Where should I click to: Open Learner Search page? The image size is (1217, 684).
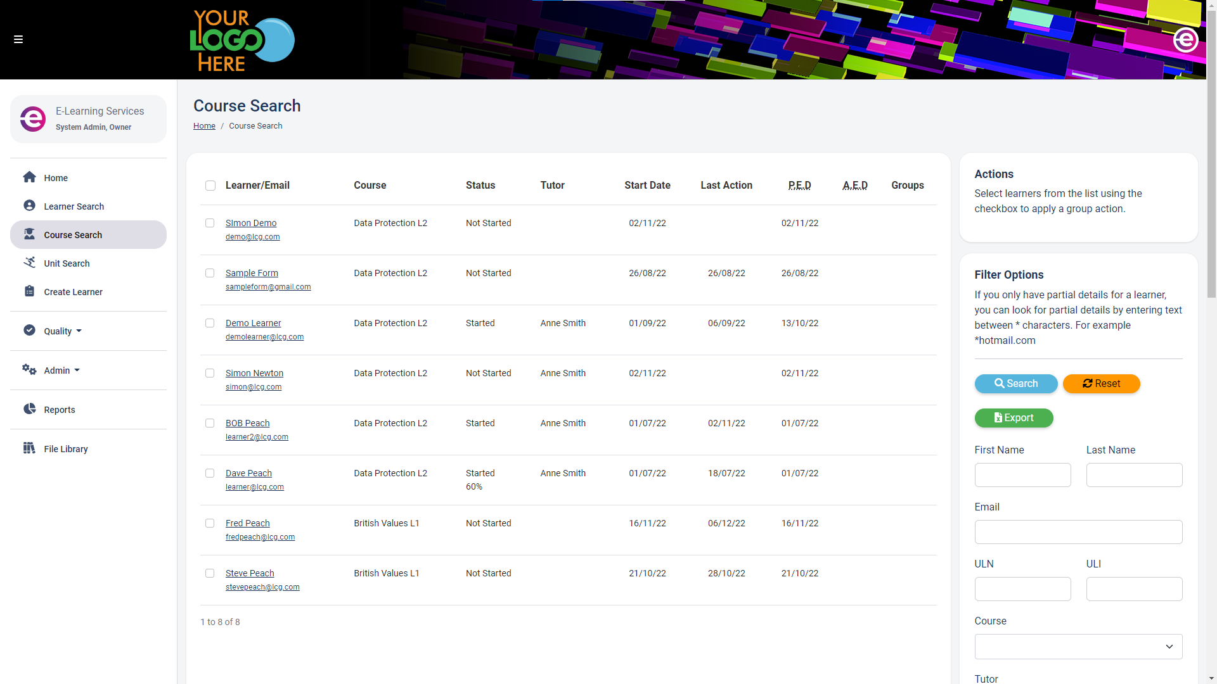[x=88, y=206]
